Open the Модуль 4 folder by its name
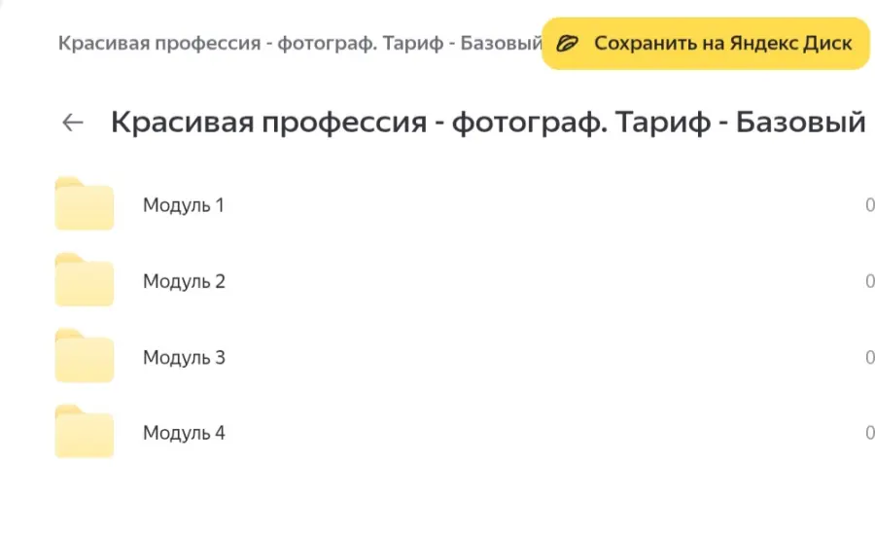The width and height of the screenshot is (875, 535). pyautogui.click(x=184, y=433)
